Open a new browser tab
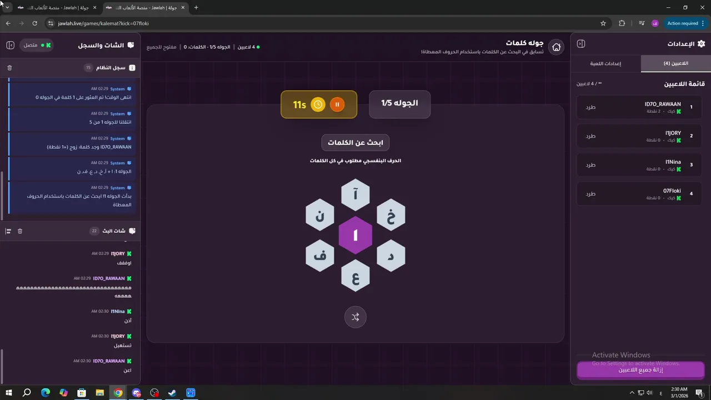This screenshot has height=400, width=711. point(196,8)
